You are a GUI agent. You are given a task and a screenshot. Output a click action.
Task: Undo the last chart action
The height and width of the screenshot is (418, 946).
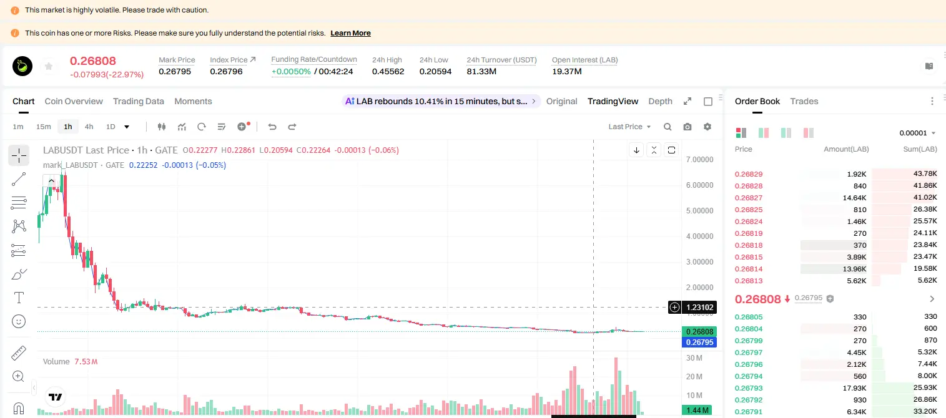pos(272,127)
